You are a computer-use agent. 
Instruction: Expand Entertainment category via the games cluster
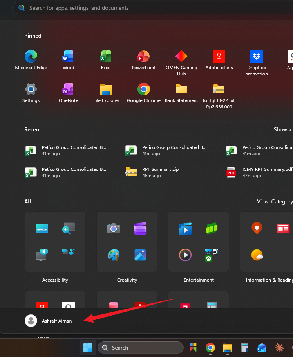point(212,255)
